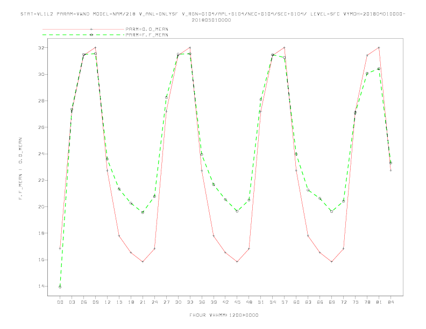426x329 pixels.
Task: Click y-axis tick value 26
Action: click(41, 127)
